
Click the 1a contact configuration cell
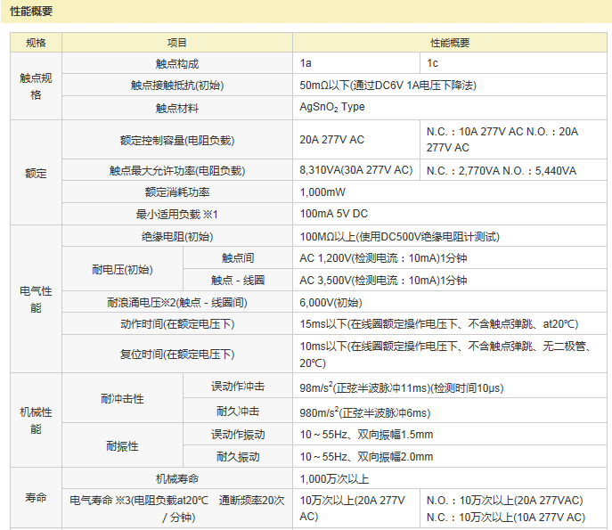(306, 63)
